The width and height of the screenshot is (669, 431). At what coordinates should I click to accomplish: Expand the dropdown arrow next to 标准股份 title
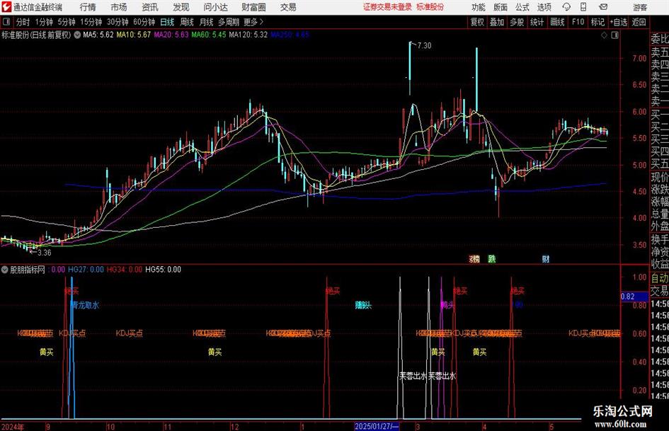77,35
